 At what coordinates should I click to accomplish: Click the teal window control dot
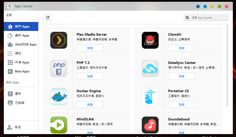click(205, 6)
